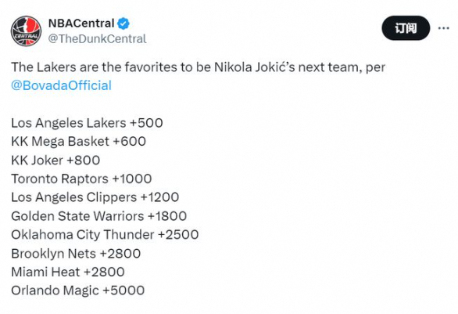This screenshot has width=458, height=314.
Task: Select the KK Mega Basket +600 line
Action: pos(79,142)
